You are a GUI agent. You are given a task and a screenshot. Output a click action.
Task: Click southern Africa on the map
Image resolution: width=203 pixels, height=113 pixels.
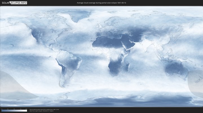coord(114,68)
